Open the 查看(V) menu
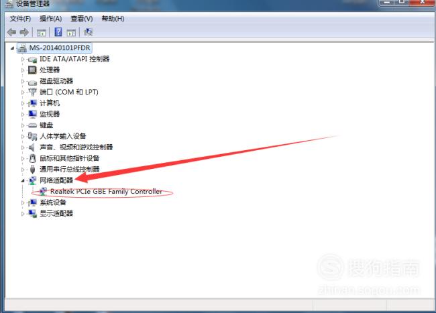Image resolution: width=436 pixels, height=313 pixels. (81, 19)
